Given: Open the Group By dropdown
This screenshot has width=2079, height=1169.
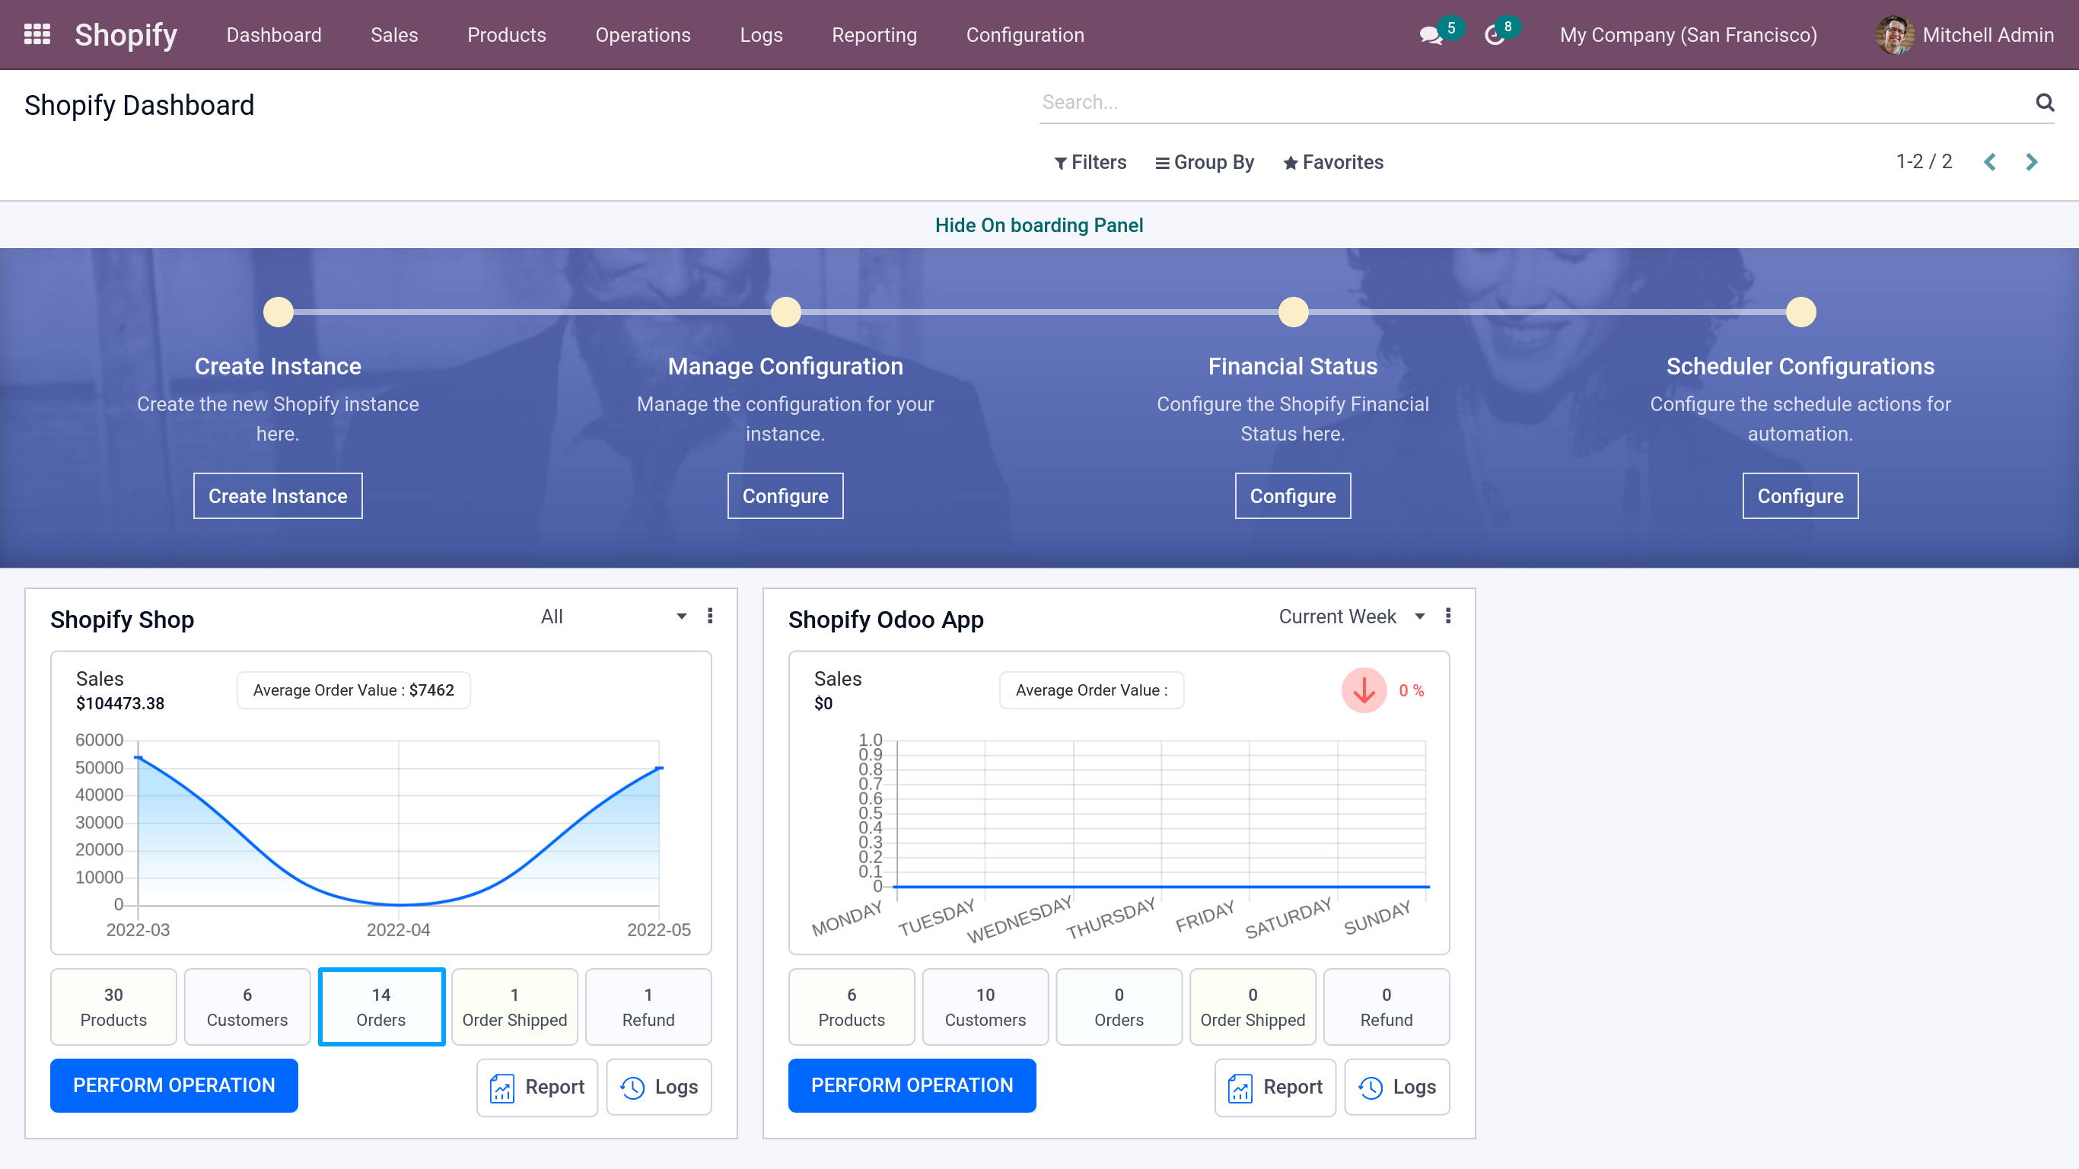Looking at the screenshot, I should click(x=1204, y=162).
